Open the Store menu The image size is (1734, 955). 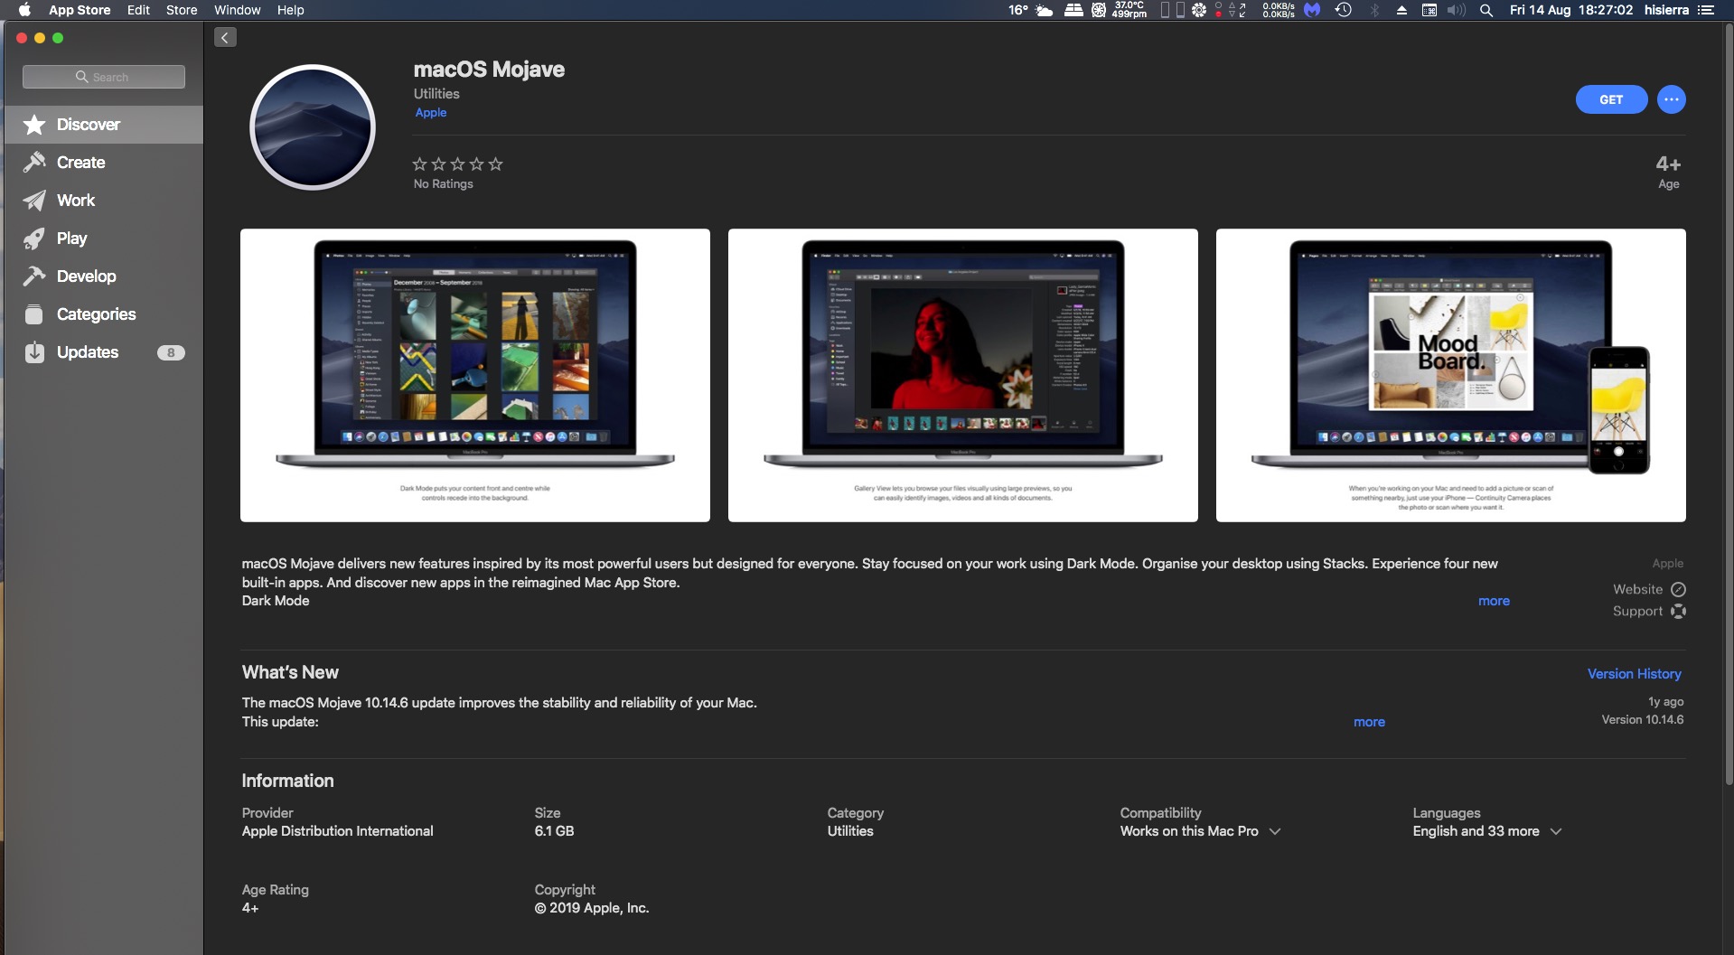181,10
